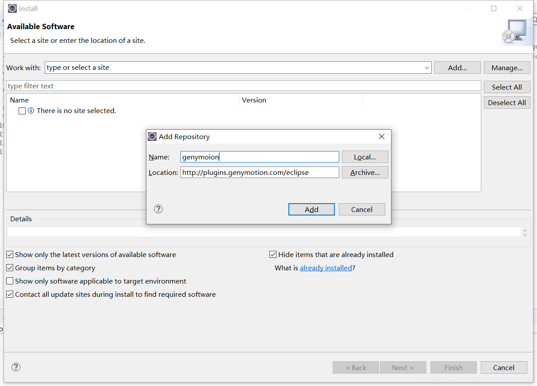The image size is (537, 386).
Task: Click the 'type filter text' field
Action: [x=244, y=86]
